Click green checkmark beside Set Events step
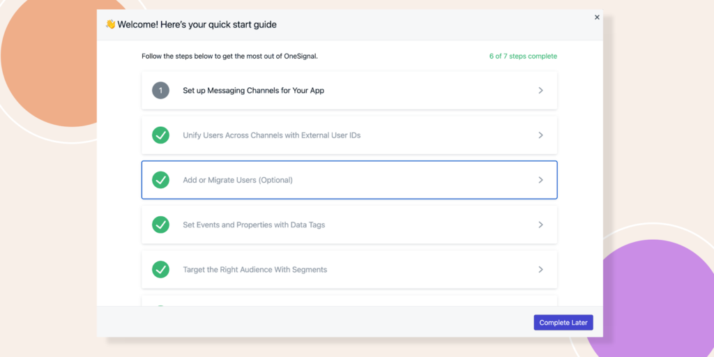Viewport: 714px width, 357px height. click(x=160, y=225)
